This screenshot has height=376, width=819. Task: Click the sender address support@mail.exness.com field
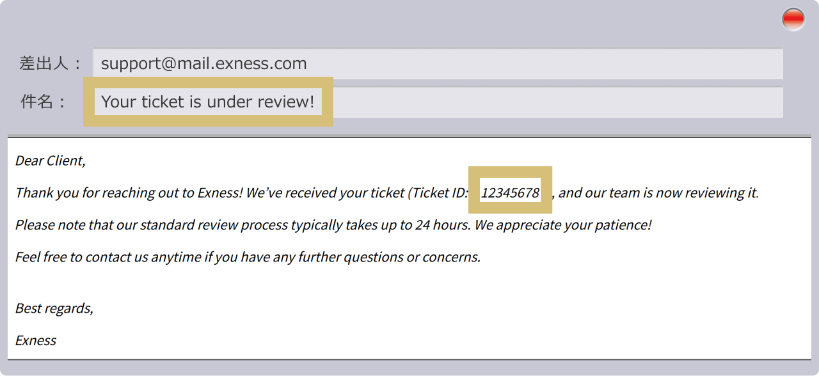(x=438, y=64)
